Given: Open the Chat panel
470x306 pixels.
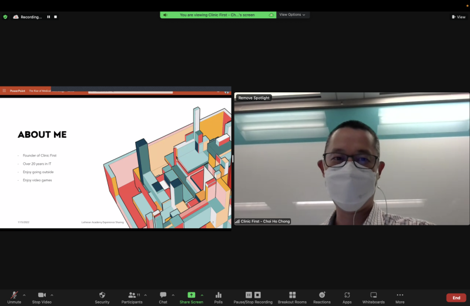Looking at the screenshot, I should [163, 298].
